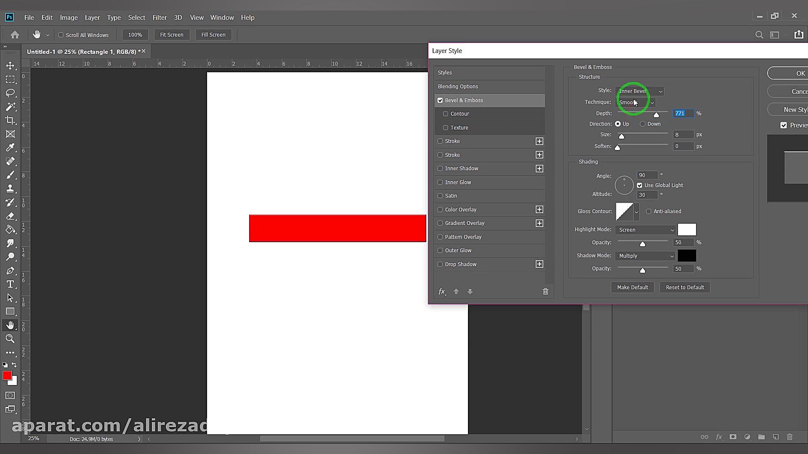
Task: Select the Eyedropper tool
Action: tap(10, 148)
